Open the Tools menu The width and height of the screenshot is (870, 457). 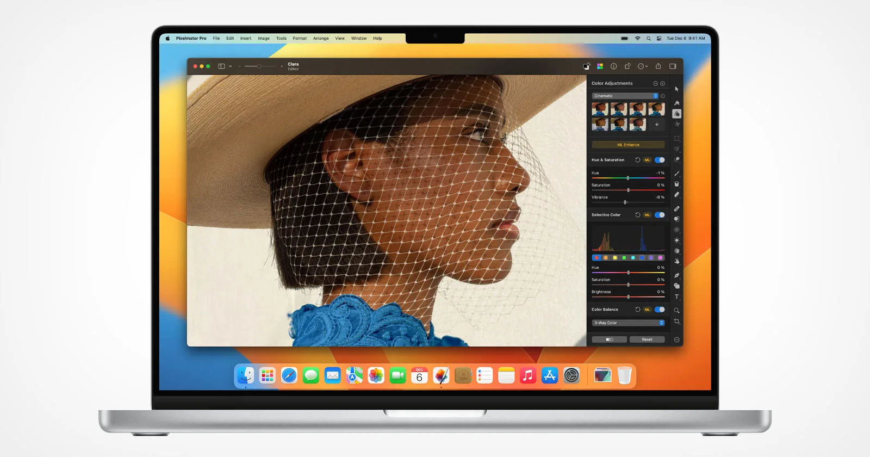tap(281, 39)
